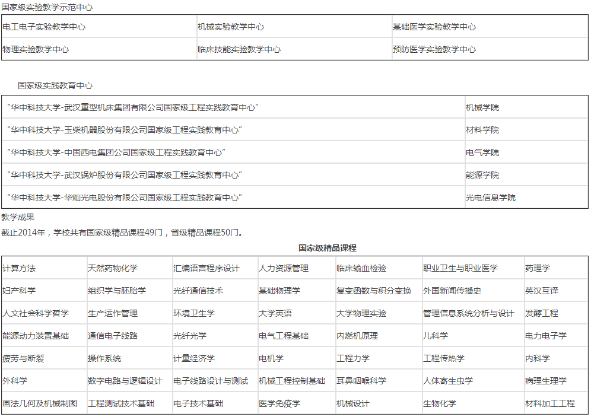Click 基础物理学 course cell
The width and height of the screenshot is (591, 417).
coord(296,291)
